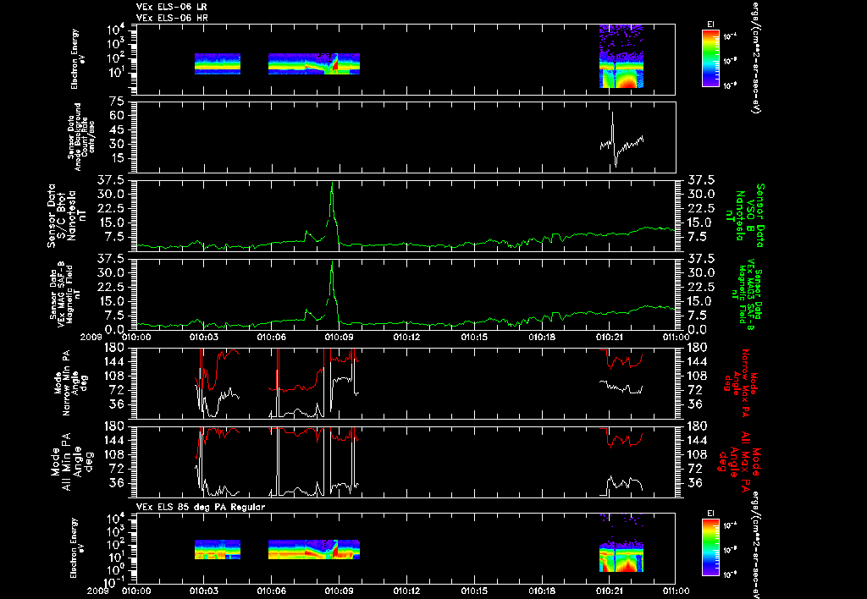Click the '010:21' label on the middle time axis

pyautogui.click(x=609, y=337)
